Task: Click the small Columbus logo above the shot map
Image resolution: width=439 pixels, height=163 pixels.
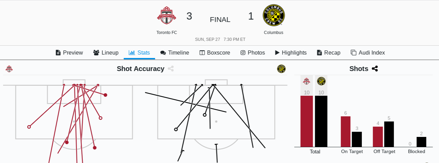Action: [x=281, y=69]
